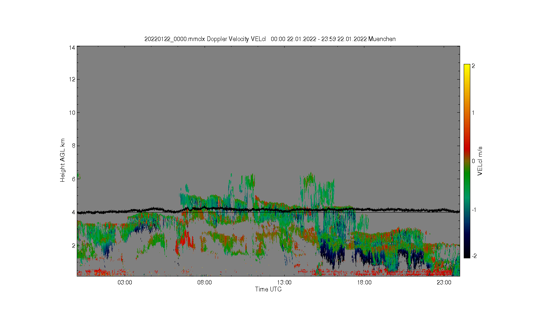Click the height axis label 14

tap(72, 48)
